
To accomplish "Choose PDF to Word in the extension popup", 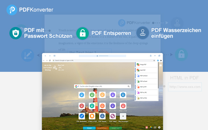I will 146,76.
